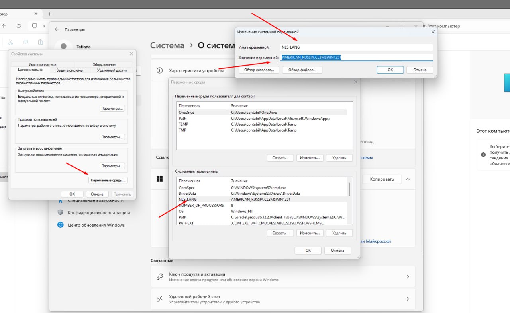Click the info icon in Этот компьютер panel

(x=483, y=154)
